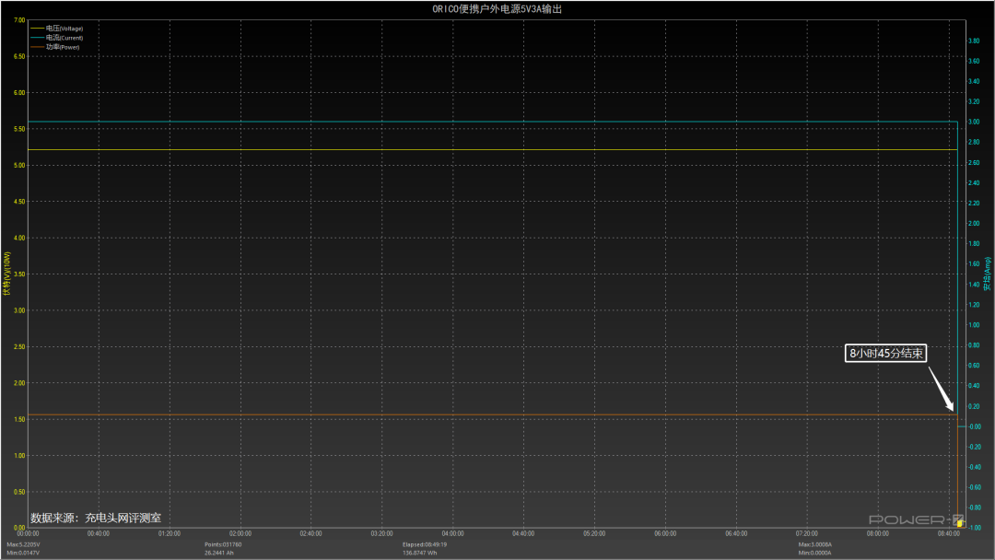Click the -1.00 right current axis label

tap(974, 528)
